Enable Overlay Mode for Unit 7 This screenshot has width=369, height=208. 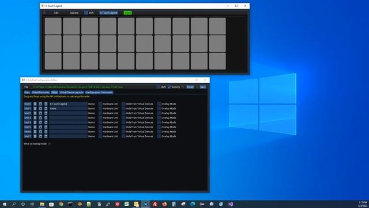tap(159, 136)
